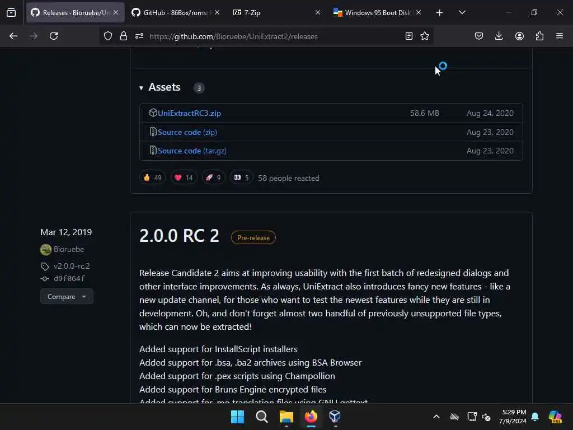Close the GitHub 86Box/roms tab

click(x=217, y=13)
